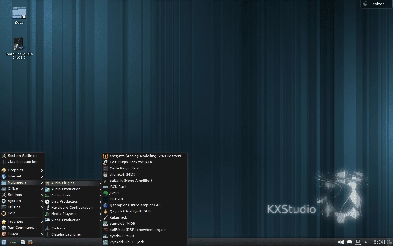
Task: Launch Cadence from Multimedia menu
Action: coord(73,228)
